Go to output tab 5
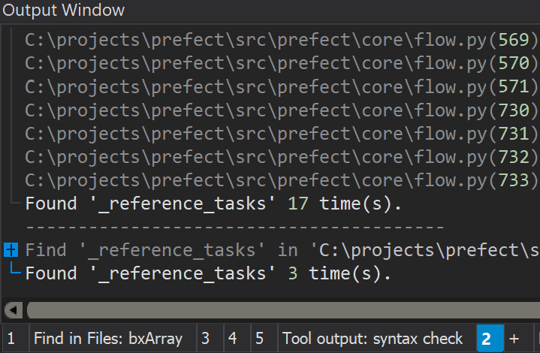 click(x=260, y=338)
